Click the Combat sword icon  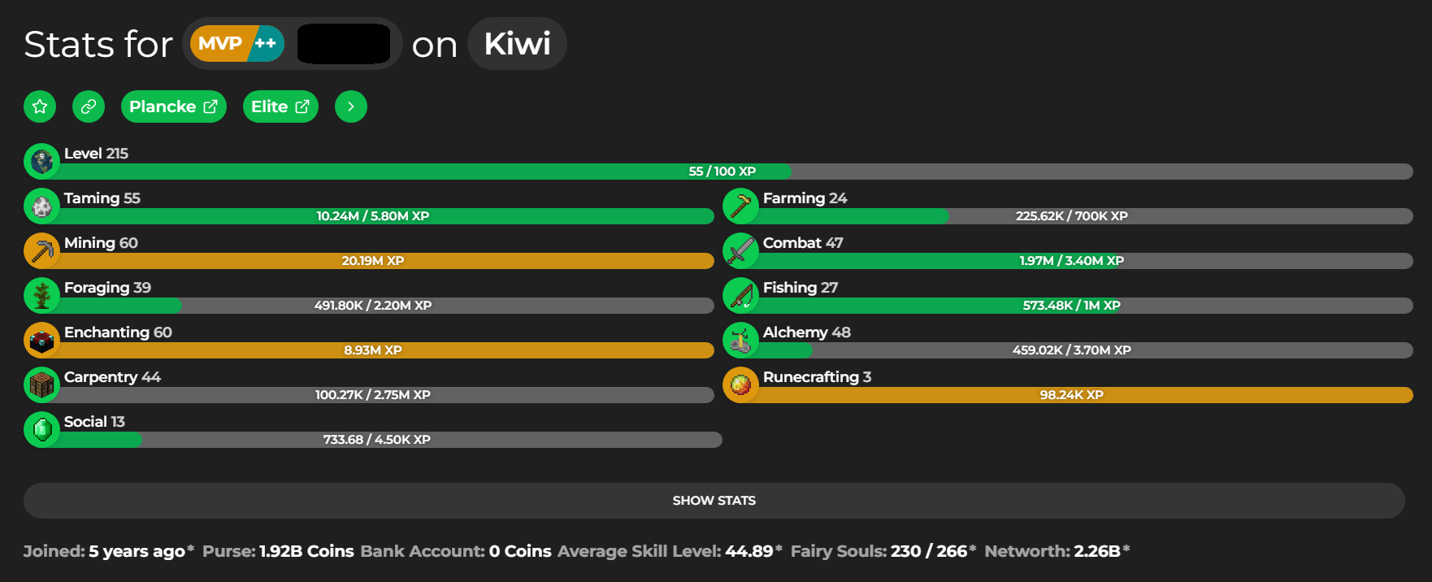click(740, 251)
